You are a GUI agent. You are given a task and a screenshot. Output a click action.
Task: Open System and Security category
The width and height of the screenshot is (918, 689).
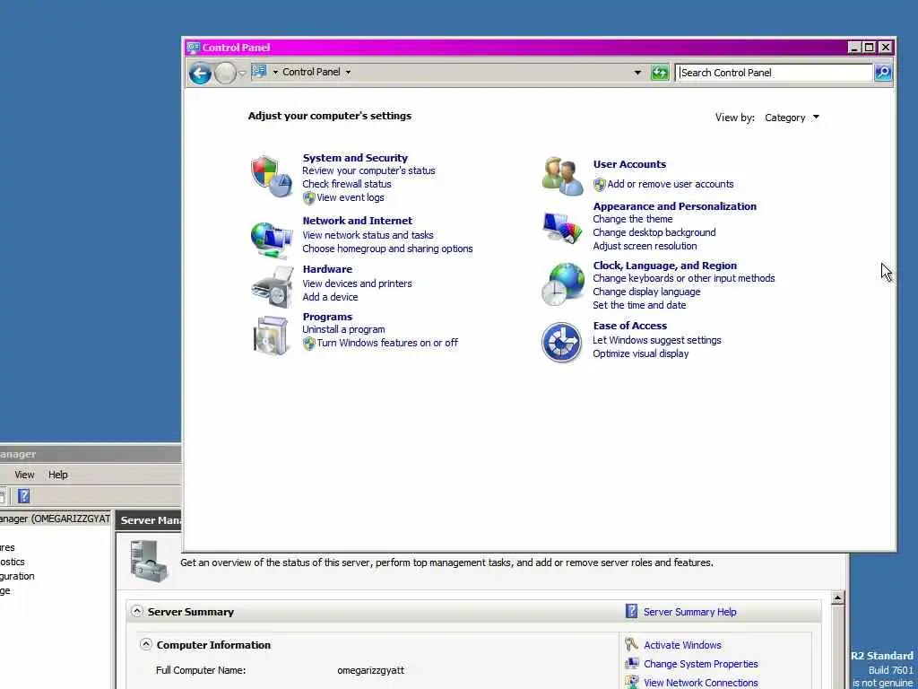pos(355,158)
